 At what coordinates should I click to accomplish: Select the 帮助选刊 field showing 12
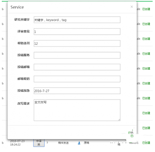[x=77, y=44]
